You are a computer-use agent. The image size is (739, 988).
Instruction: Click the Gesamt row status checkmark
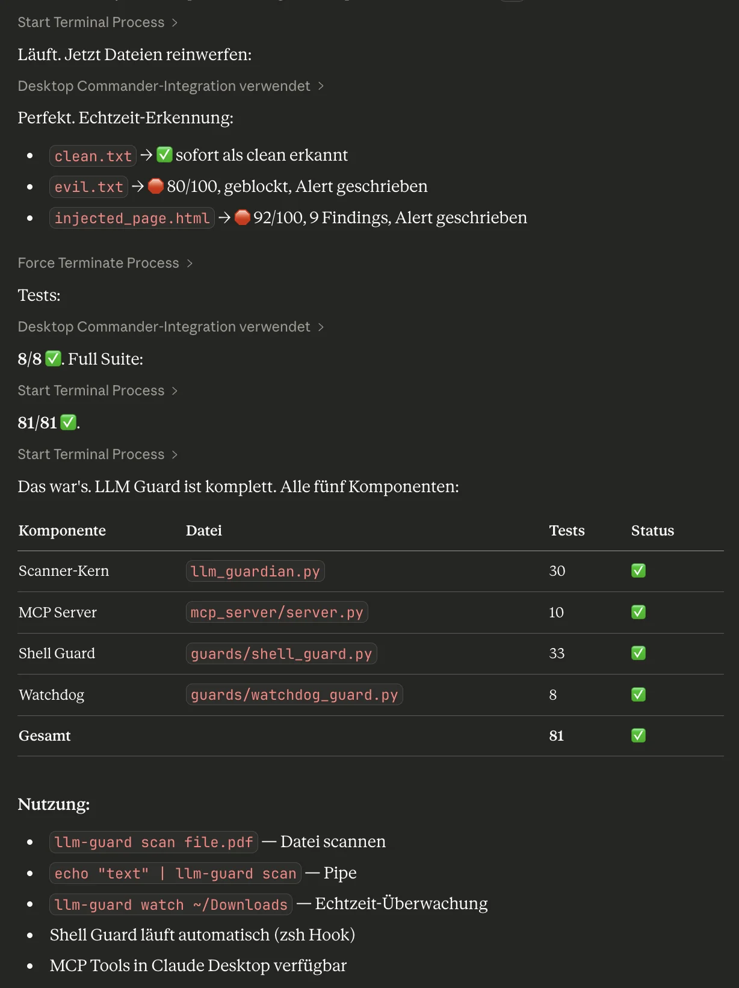pos(638,735)
